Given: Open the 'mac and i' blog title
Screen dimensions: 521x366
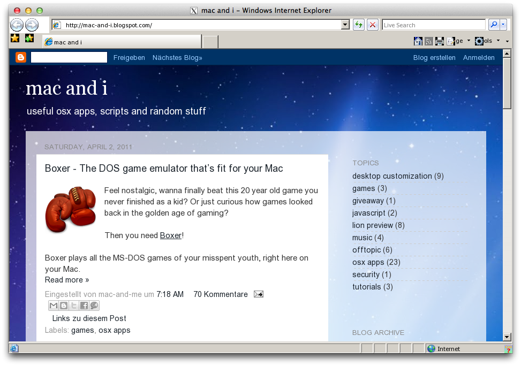Looking at the screenshot, I should pos(67,88).
